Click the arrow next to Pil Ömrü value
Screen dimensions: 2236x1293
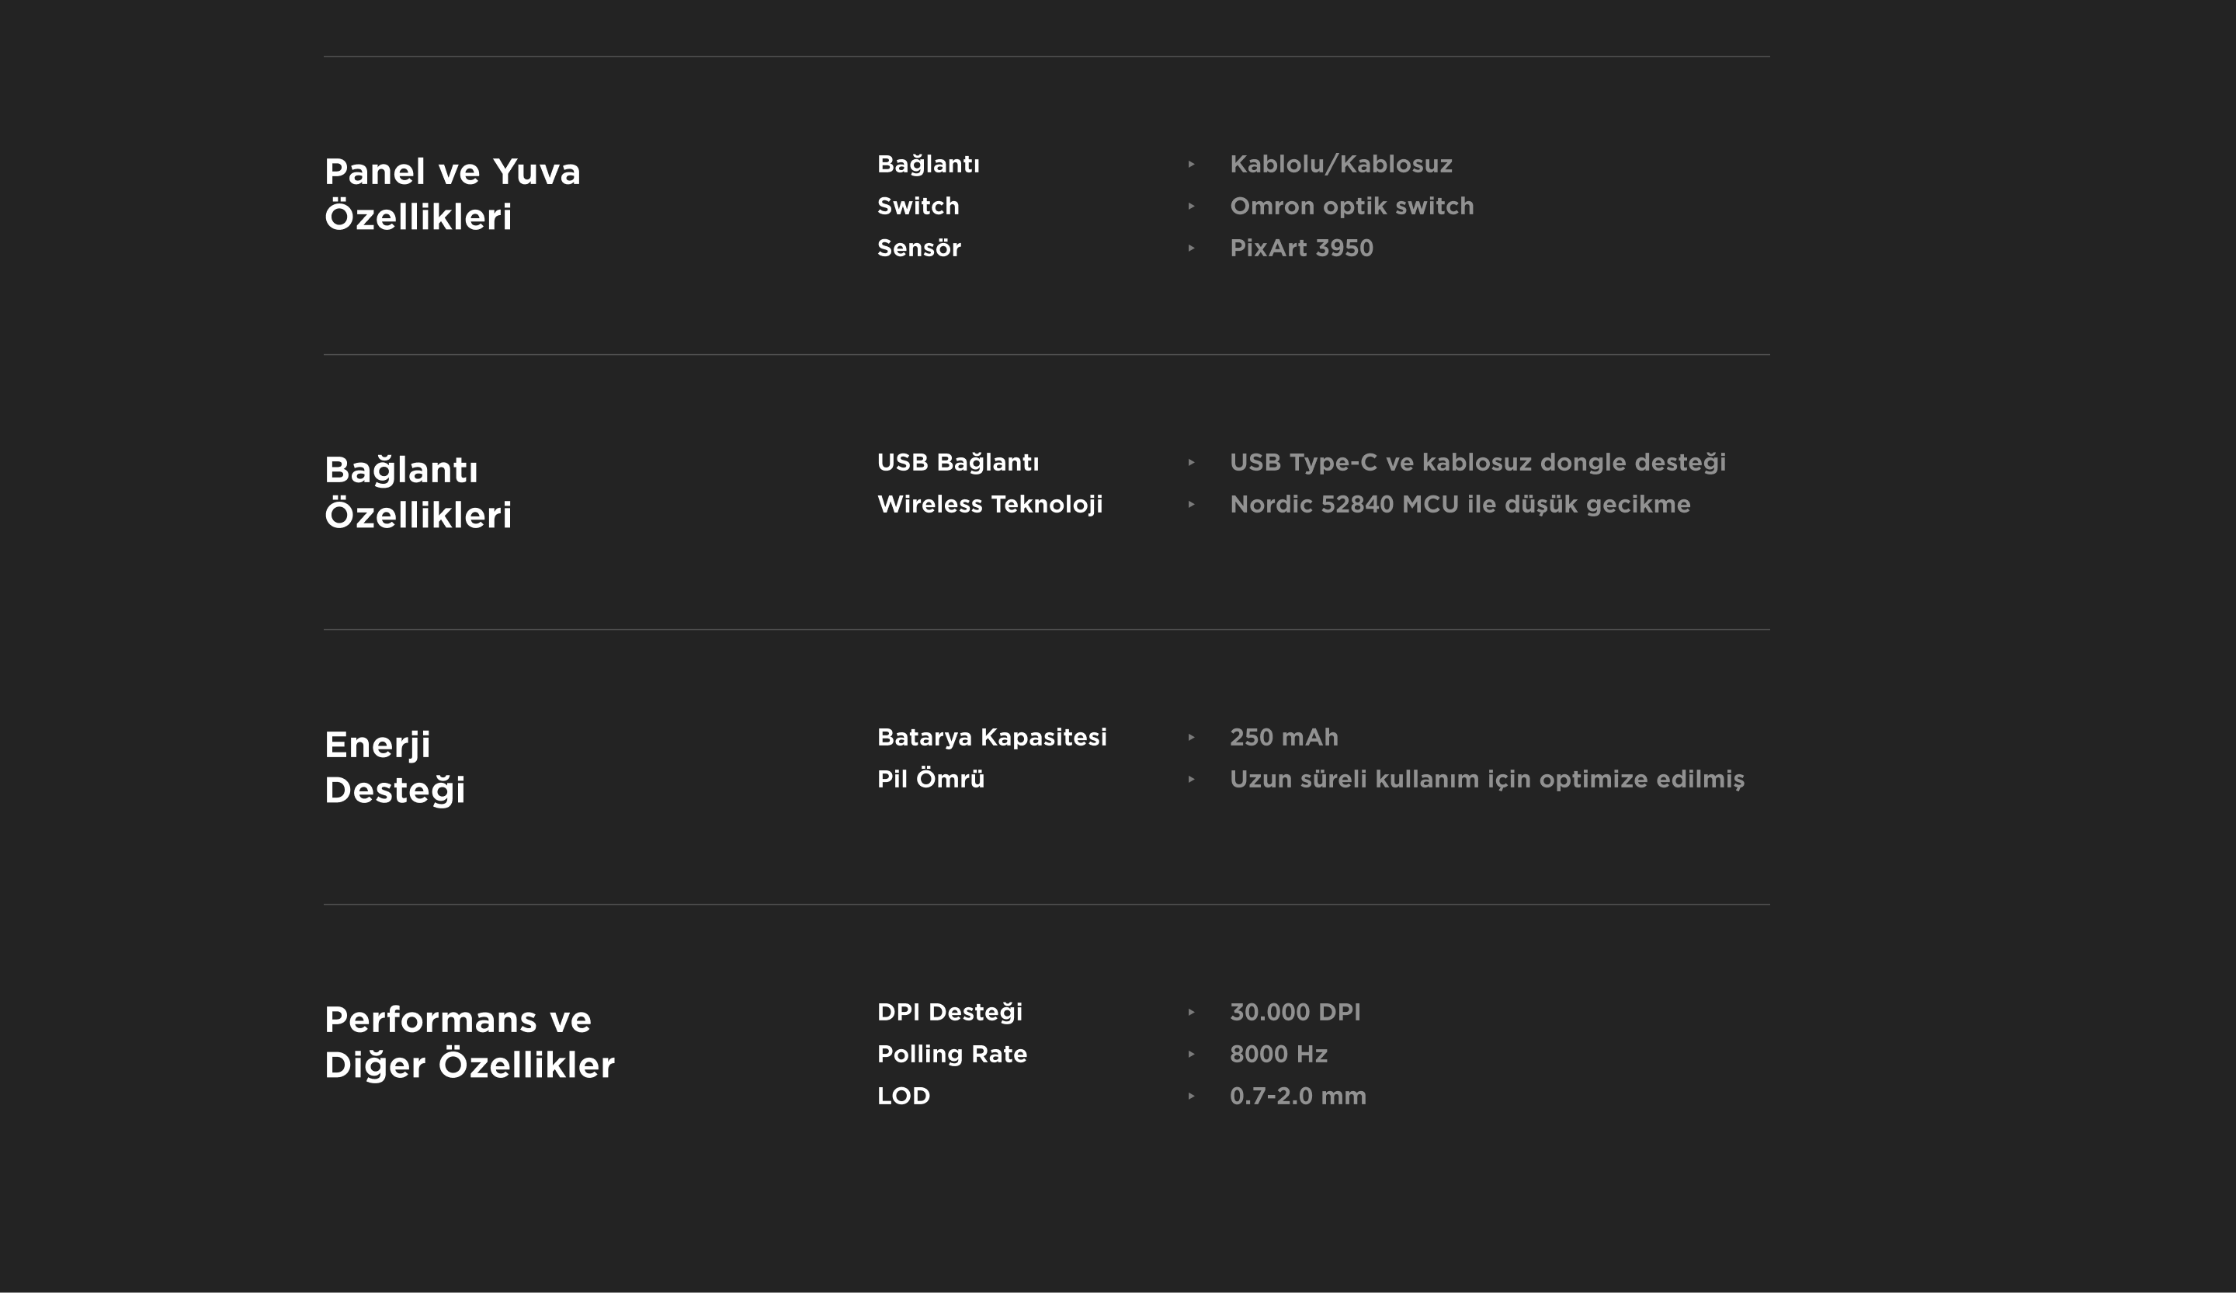click(1191, 779)
